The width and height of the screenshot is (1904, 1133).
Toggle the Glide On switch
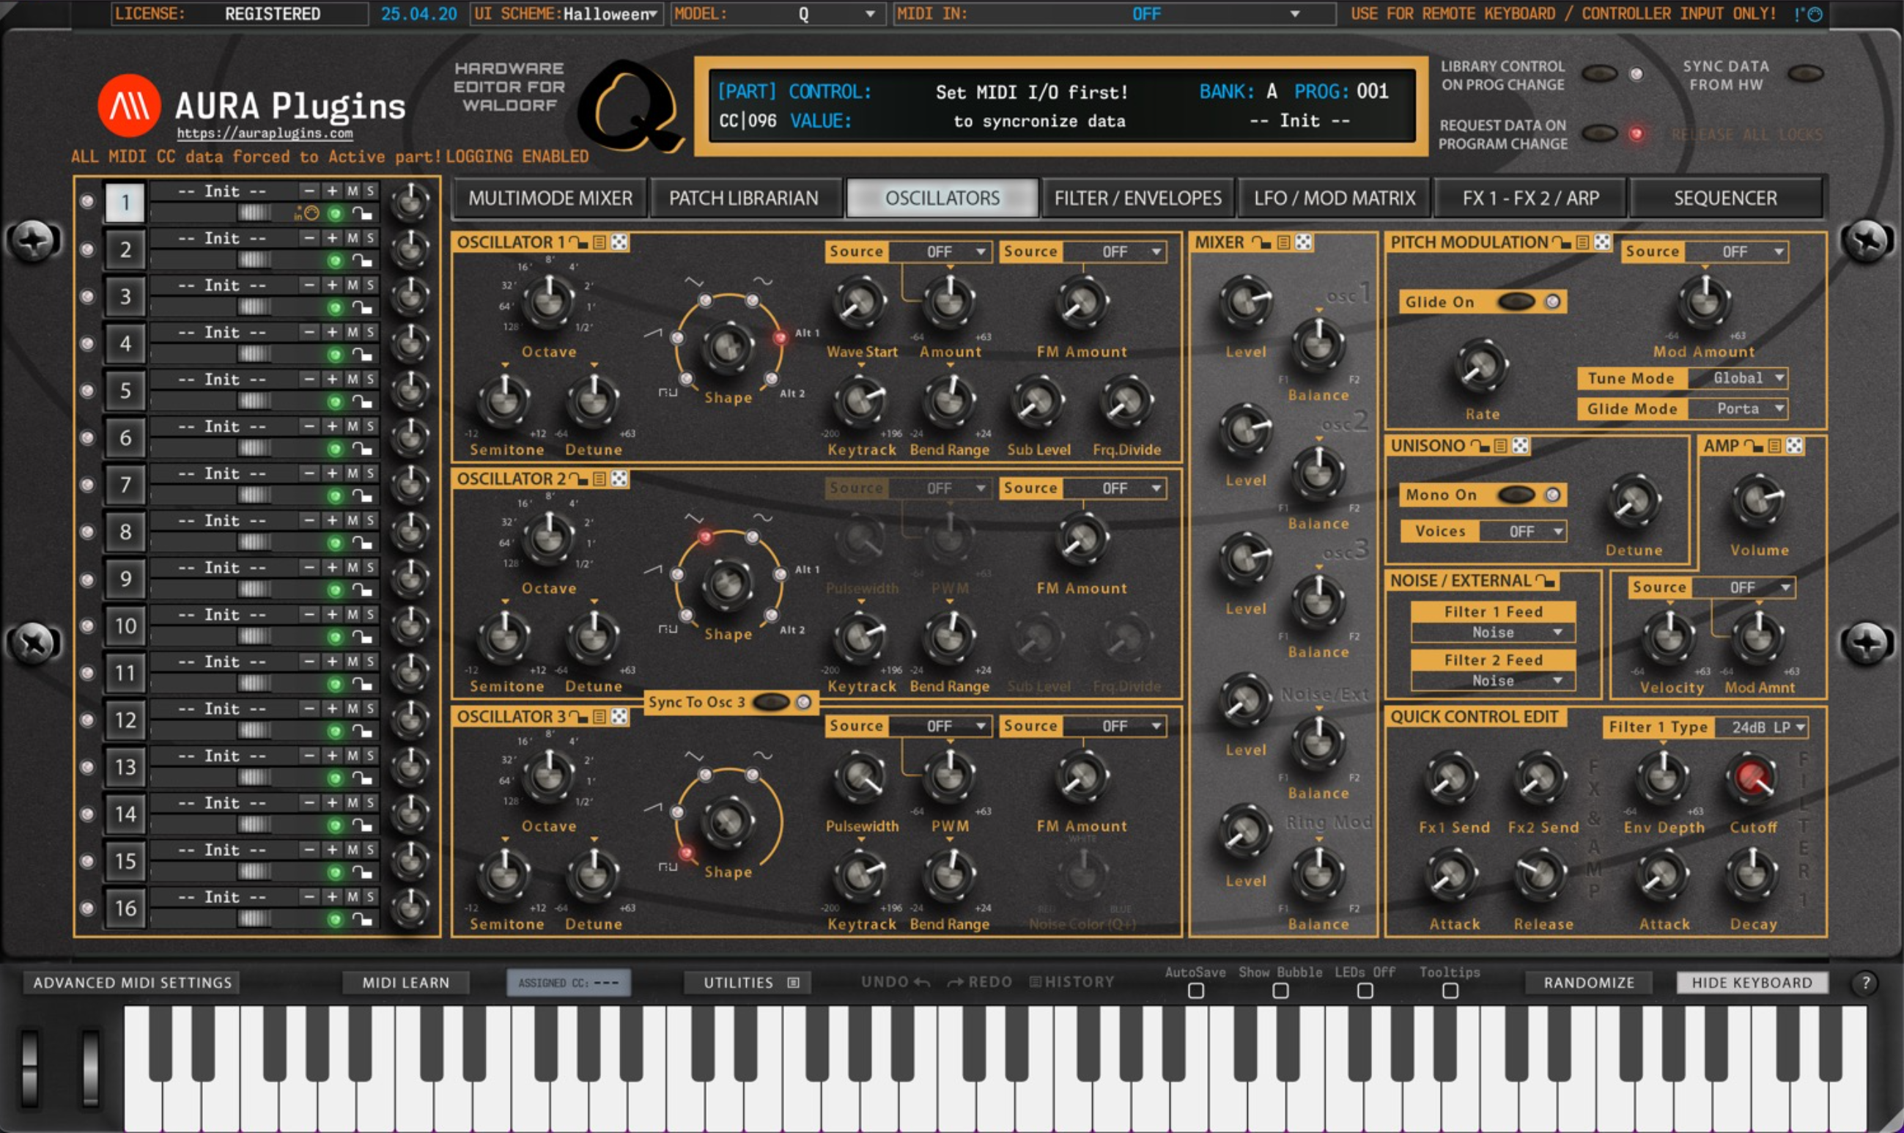tap(1516, 302)
